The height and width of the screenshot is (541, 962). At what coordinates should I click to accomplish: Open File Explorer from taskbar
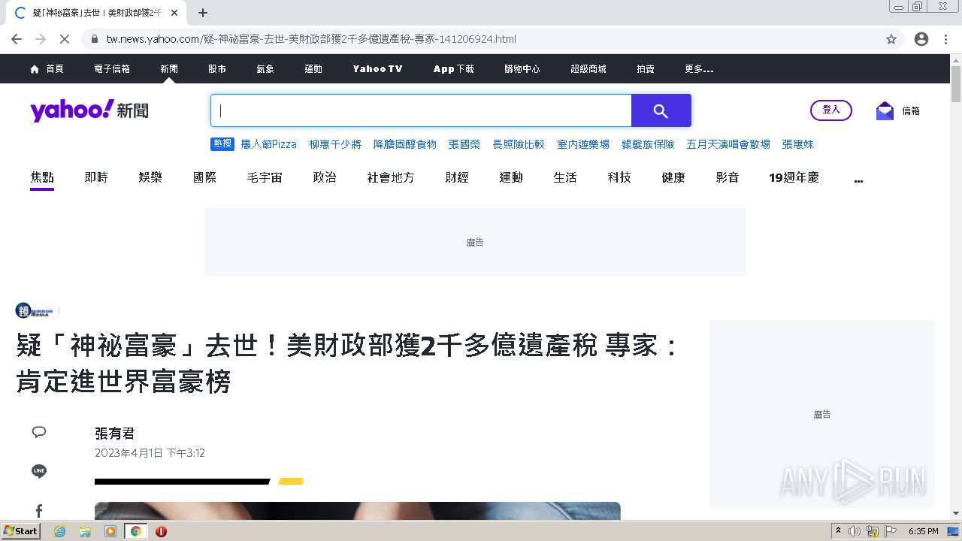coord(85,531)
